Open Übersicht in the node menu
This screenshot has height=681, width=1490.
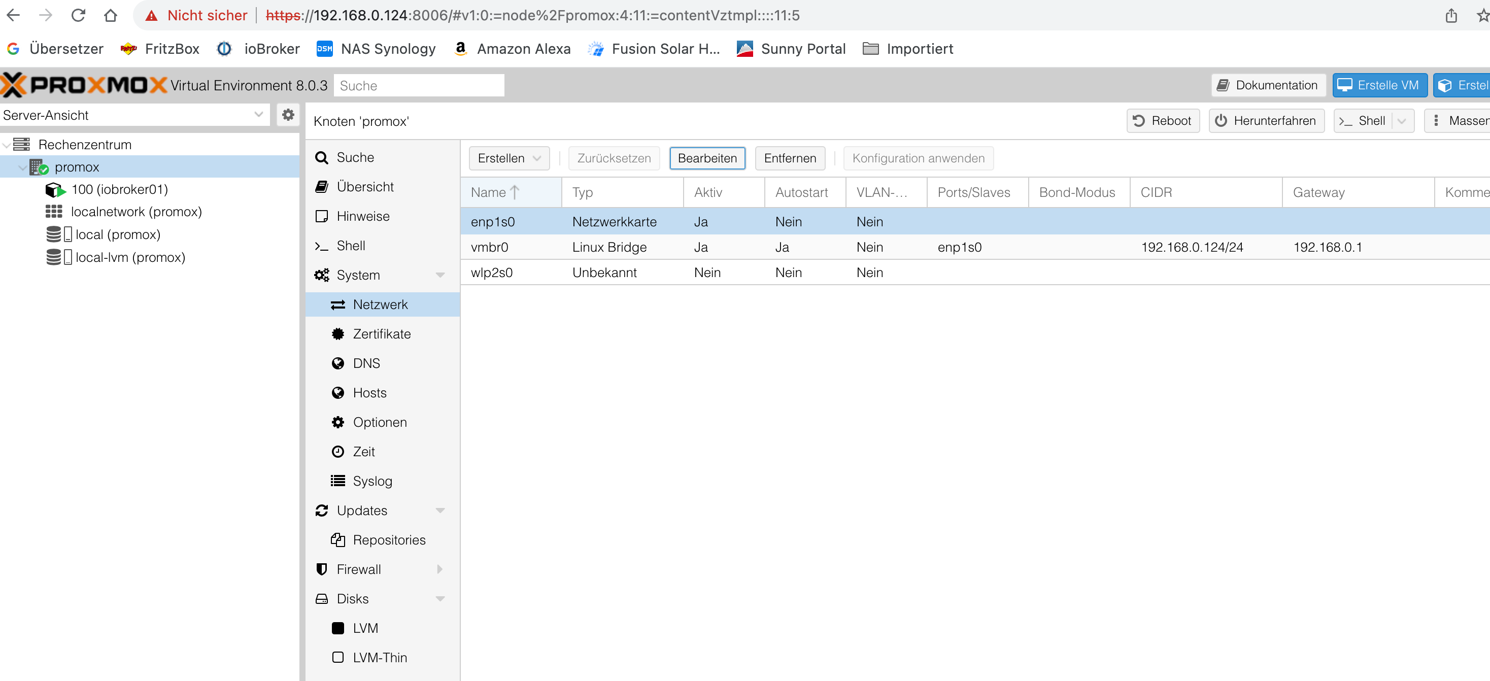365,187
